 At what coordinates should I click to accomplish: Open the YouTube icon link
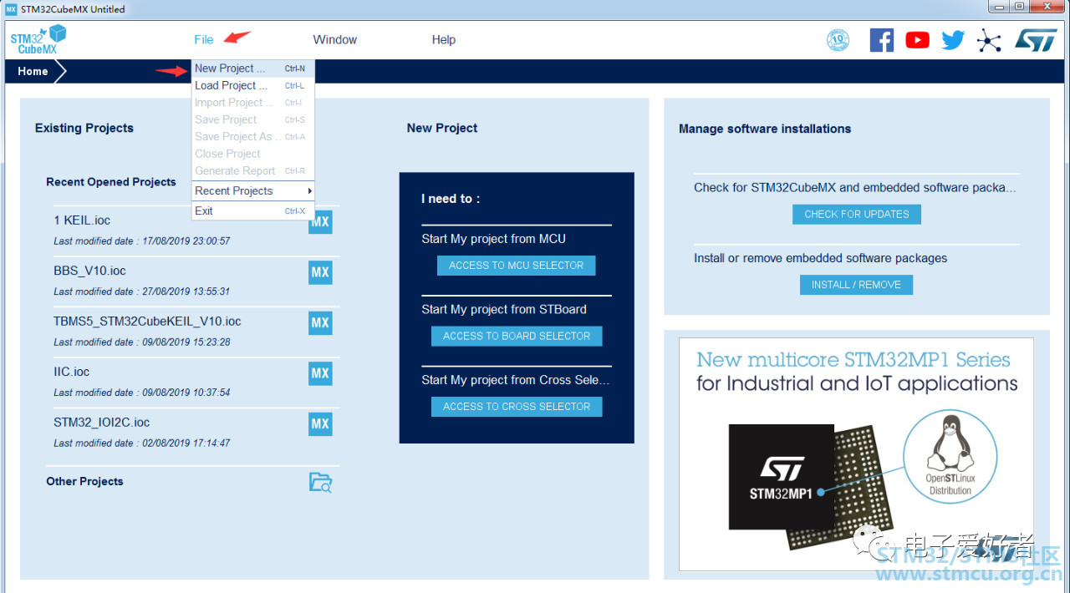coord(917,39)
